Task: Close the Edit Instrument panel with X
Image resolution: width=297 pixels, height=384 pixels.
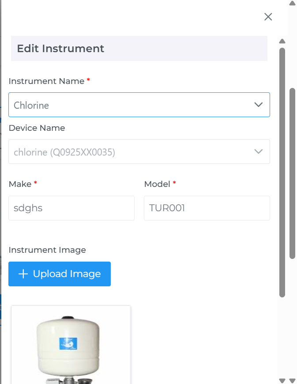Action: click(268, 17)
